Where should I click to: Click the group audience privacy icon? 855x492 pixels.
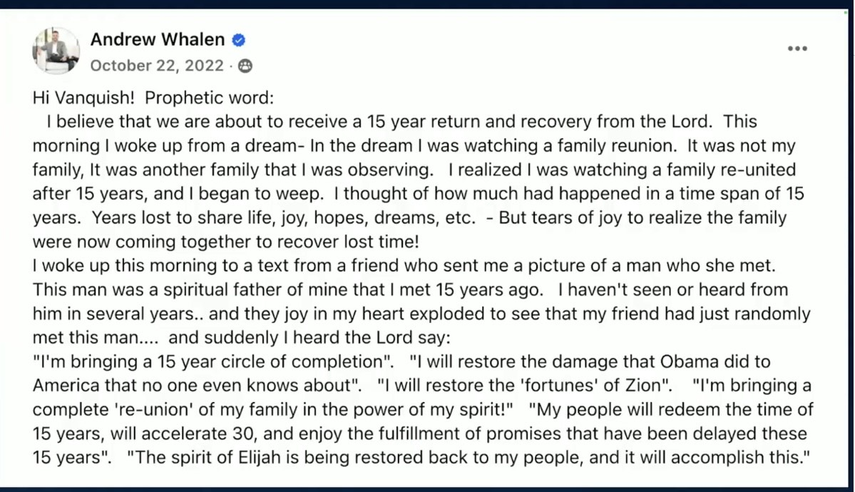[x=245, y=66]
